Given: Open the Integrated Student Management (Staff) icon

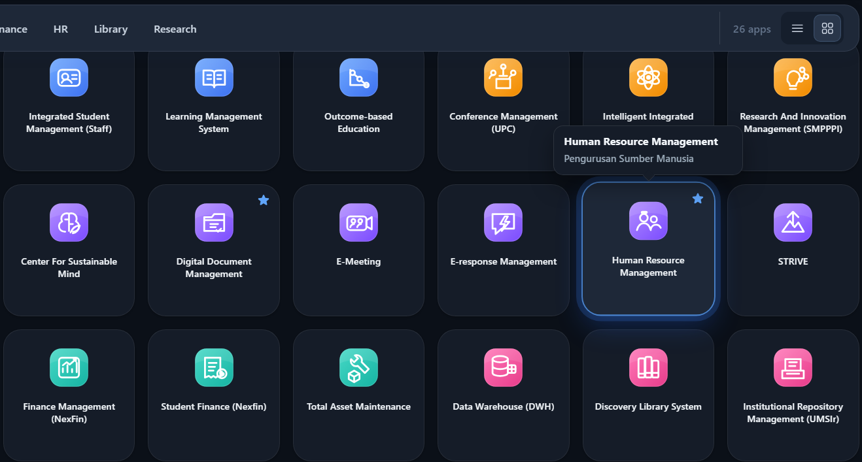Looking at the screenshot, I should coord(69,77).
